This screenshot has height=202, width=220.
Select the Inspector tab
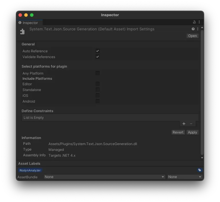click(x=28, y=23)
